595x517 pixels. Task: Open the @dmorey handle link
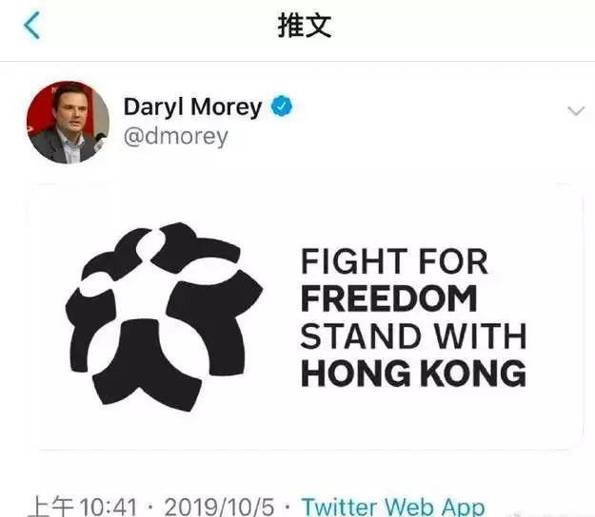click(x=176, y=137)
